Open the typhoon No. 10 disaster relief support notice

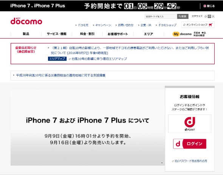coord(61,75)
